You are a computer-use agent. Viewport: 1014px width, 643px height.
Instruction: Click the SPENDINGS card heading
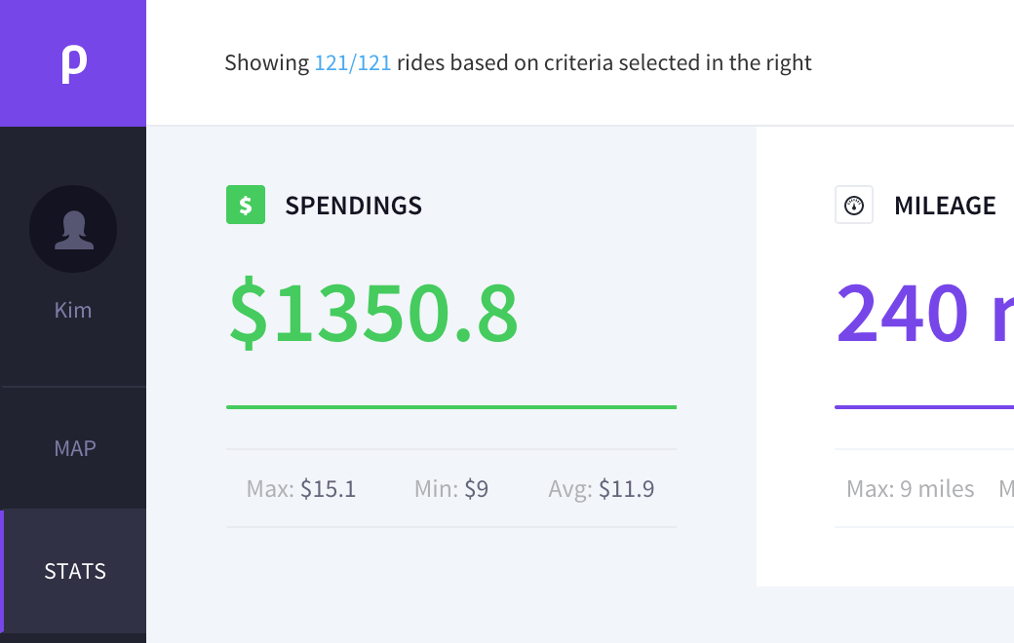point(354,206)
